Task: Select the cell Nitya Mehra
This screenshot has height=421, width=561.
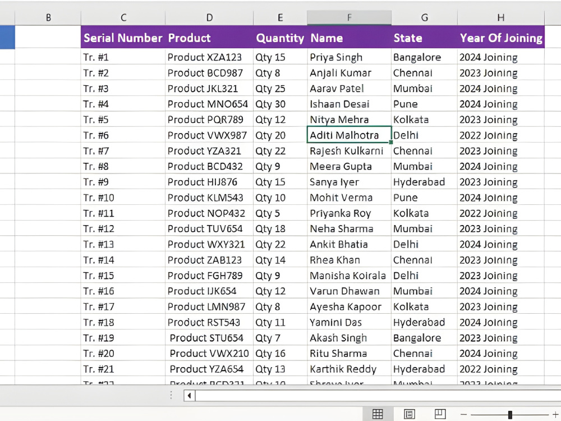Action: [x=349, y=120]
